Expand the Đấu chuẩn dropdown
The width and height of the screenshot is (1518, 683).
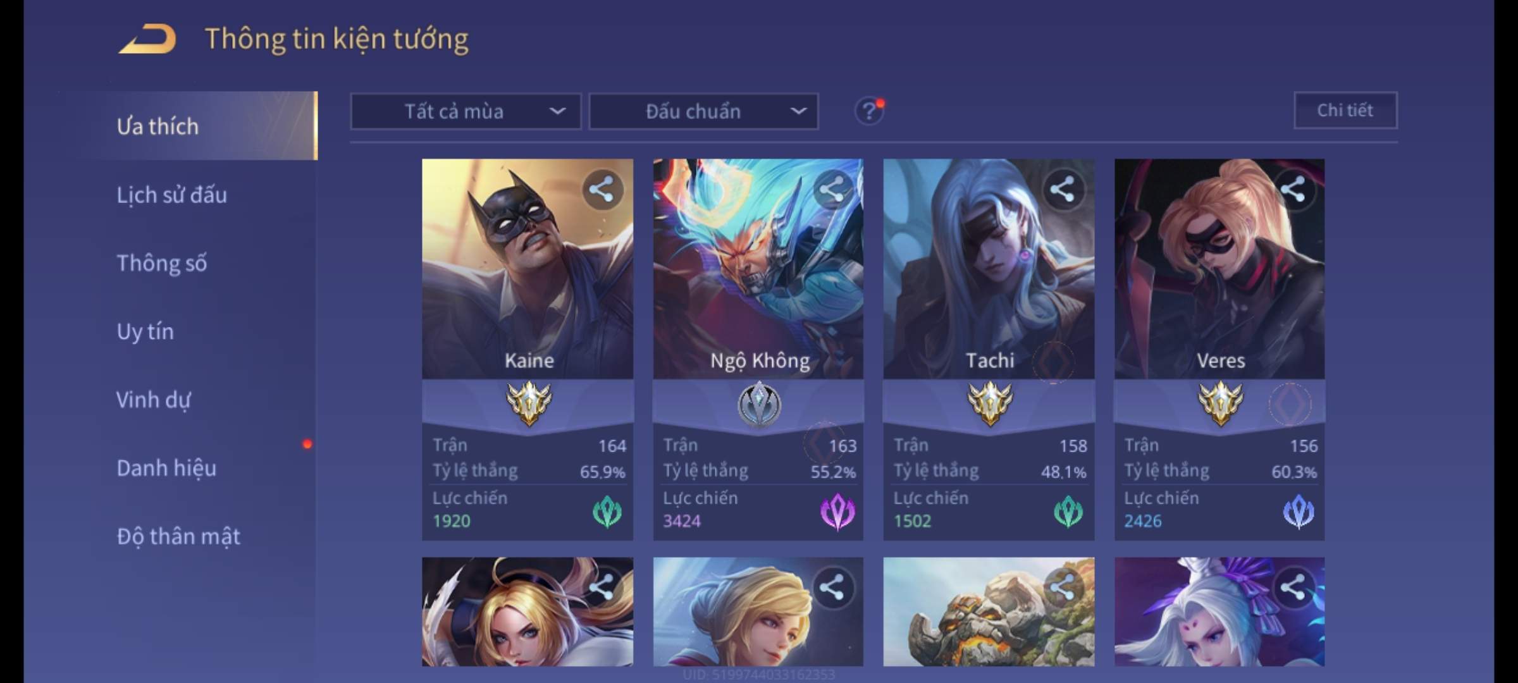[703, 112]
